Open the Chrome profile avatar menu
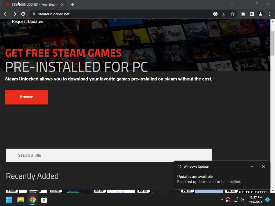The image size is (275, 206). pyautogui.click(x=260, y=14)
